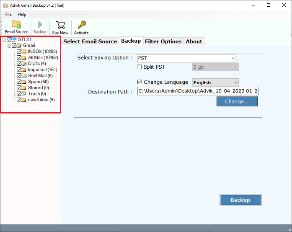Click the Starred folder icon
292x232 pixels.
point(24,88)
